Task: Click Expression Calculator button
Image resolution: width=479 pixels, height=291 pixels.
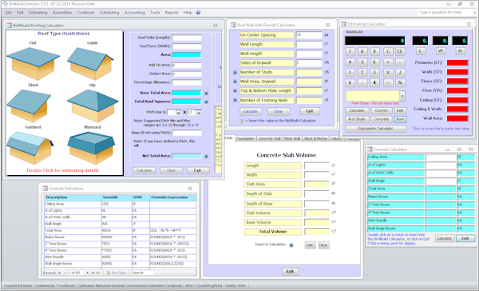Action: [375, 129]
